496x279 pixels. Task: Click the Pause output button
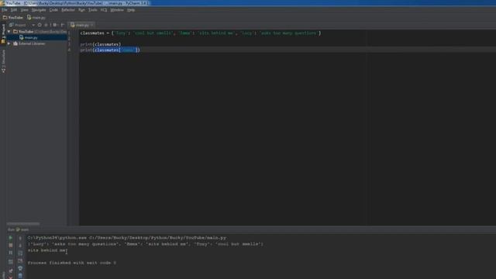pyautogui.click(x=10, y=253)
